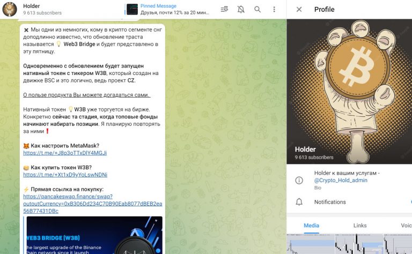Click the Holder channel avatar in header
This screenshot has width=412, height=254.
(10, 9)
